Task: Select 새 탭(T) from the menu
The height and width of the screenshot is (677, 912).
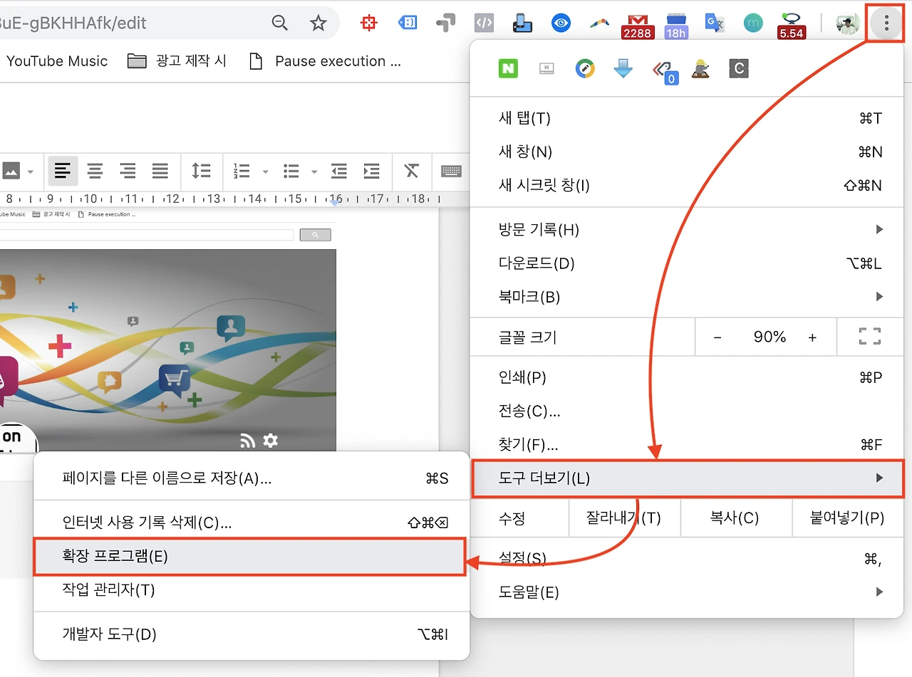Action: pyautogui.click(x=687, y=118)
